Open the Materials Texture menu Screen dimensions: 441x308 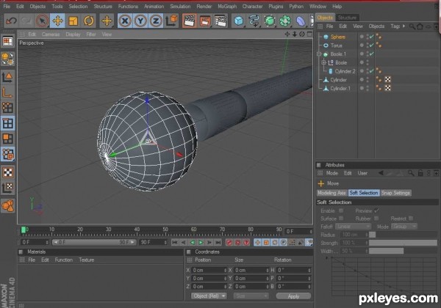click(x=87, y=260)
